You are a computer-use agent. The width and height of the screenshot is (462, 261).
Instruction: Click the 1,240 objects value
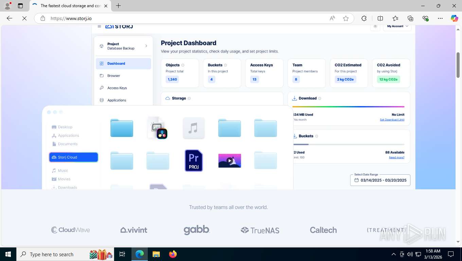tap(172, 79)
